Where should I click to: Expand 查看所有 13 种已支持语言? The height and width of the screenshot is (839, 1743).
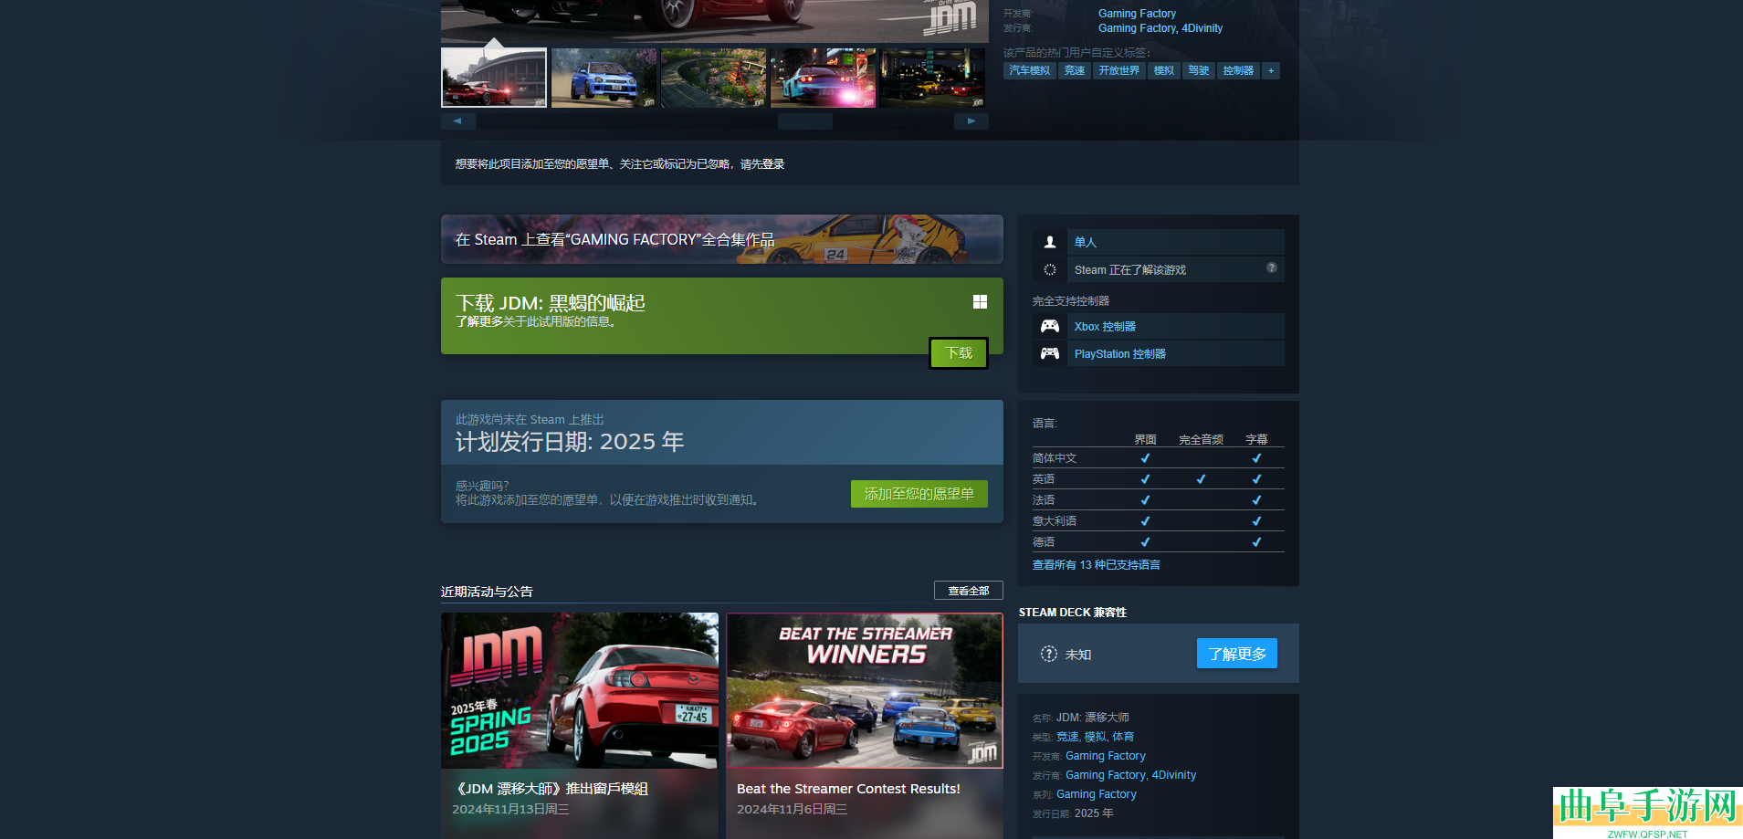click(1097, 565)
